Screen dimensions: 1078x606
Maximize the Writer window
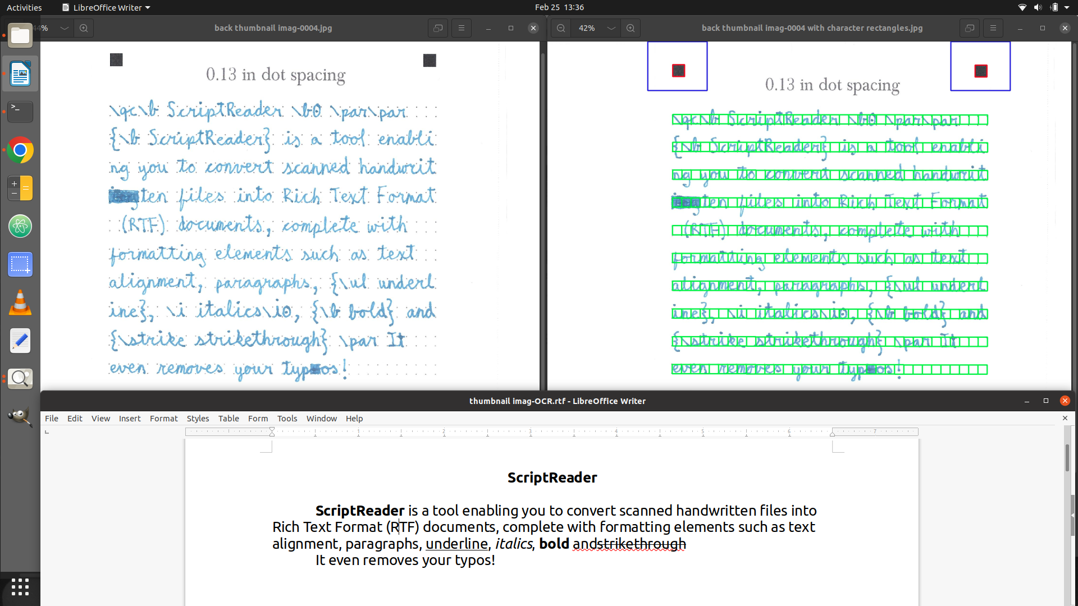(x=1046, y=401)
